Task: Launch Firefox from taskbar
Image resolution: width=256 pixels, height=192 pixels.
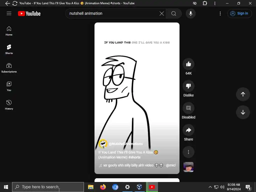Action: (x=103, y=187)
